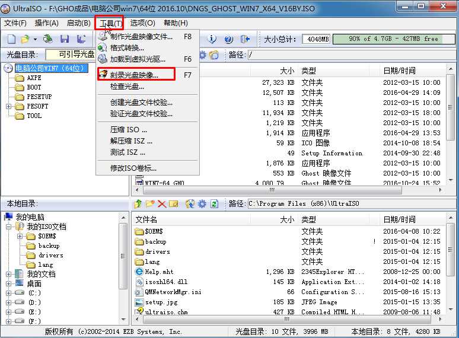Viewport: 459px width, 338px height.
Task: Select 验证光盘文件校验 menu entry
Action: coord(148,114)
